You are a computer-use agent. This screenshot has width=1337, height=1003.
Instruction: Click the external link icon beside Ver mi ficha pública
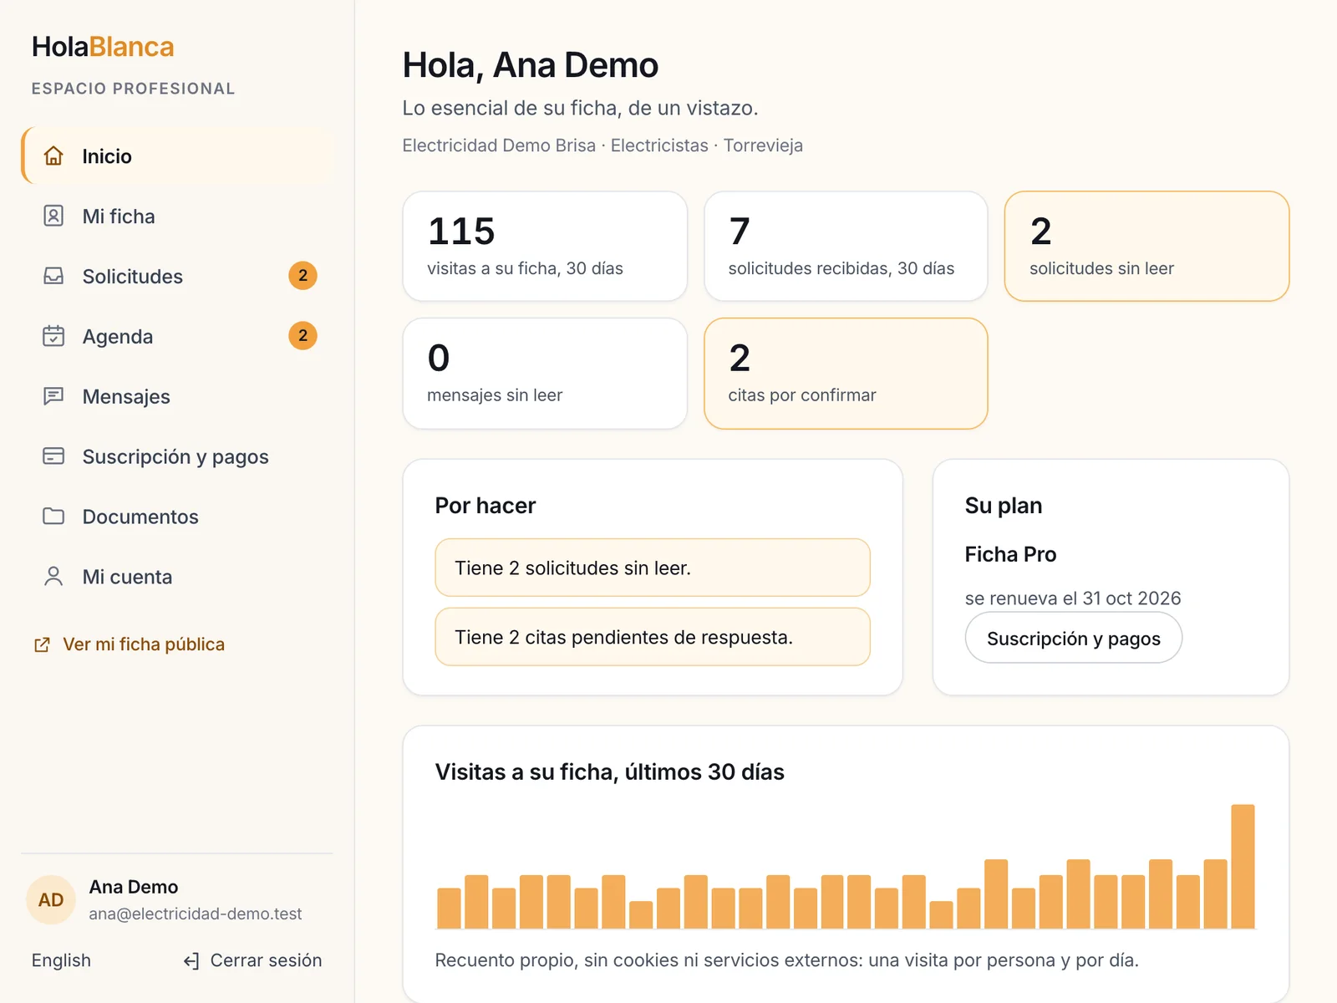(x=42, y=644)
